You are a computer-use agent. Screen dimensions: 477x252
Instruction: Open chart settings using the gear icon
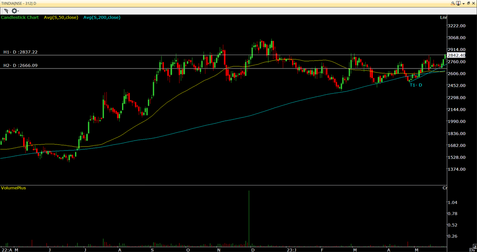click(14, 11)
